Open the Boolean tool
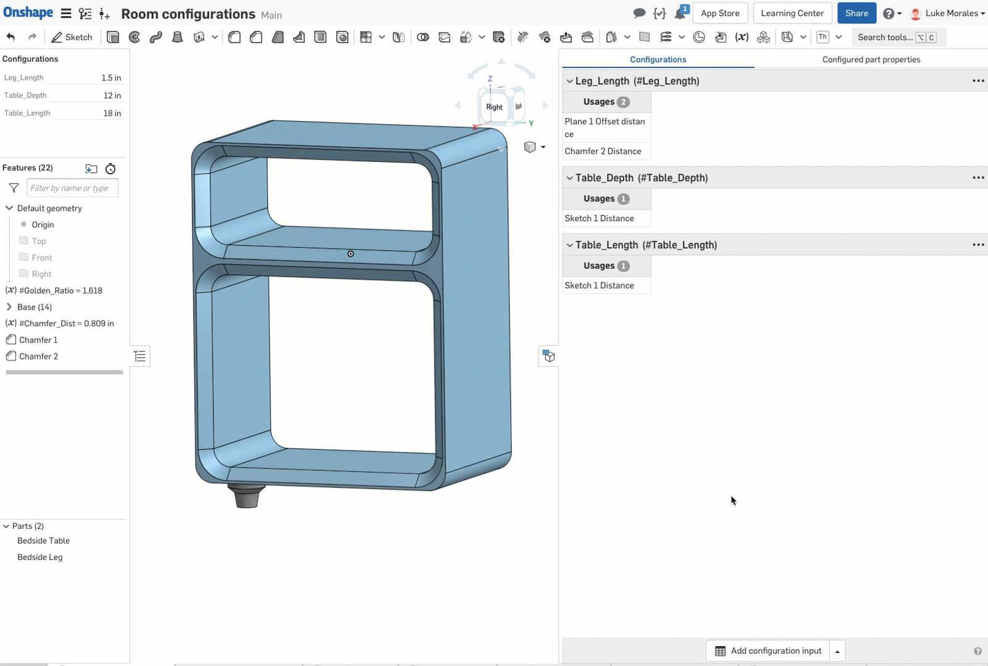The width and height of the screenshot is (988, 666). click(423, 37)
